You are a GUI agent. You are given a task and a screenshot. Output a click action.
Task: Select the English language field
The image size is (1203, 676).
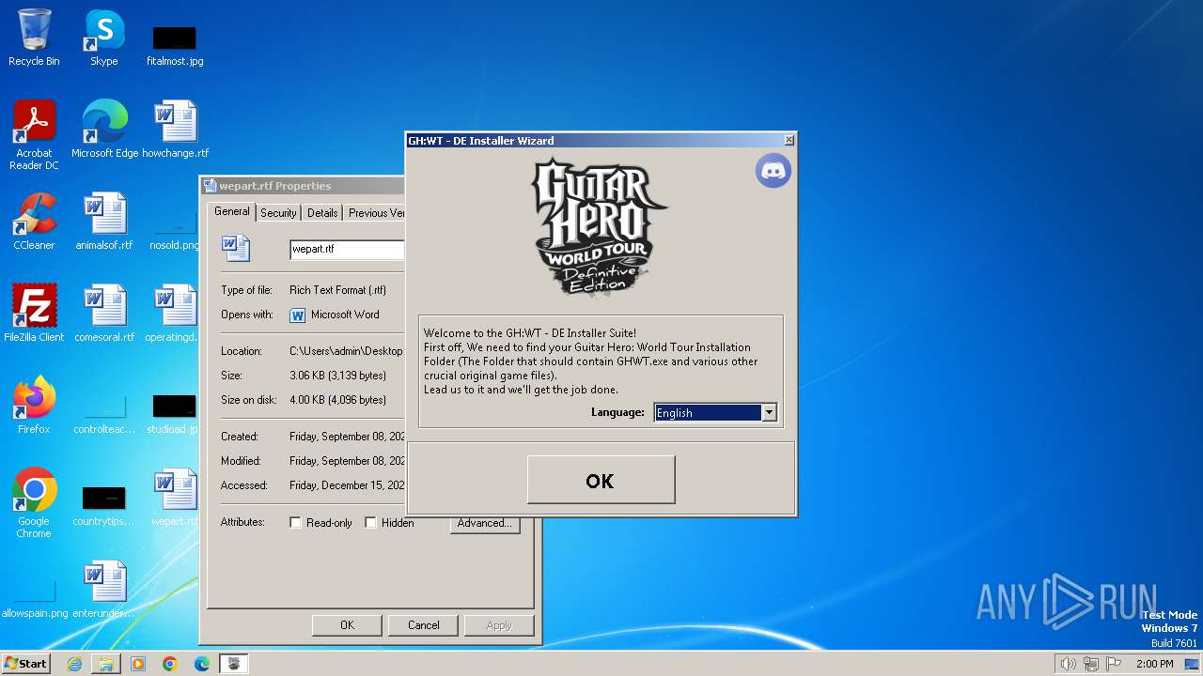tap(708, 412)
